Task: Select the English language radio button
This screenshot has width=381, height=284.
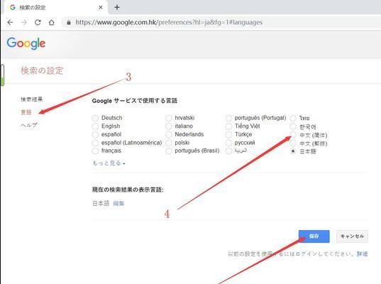Action: pos(95,126)
